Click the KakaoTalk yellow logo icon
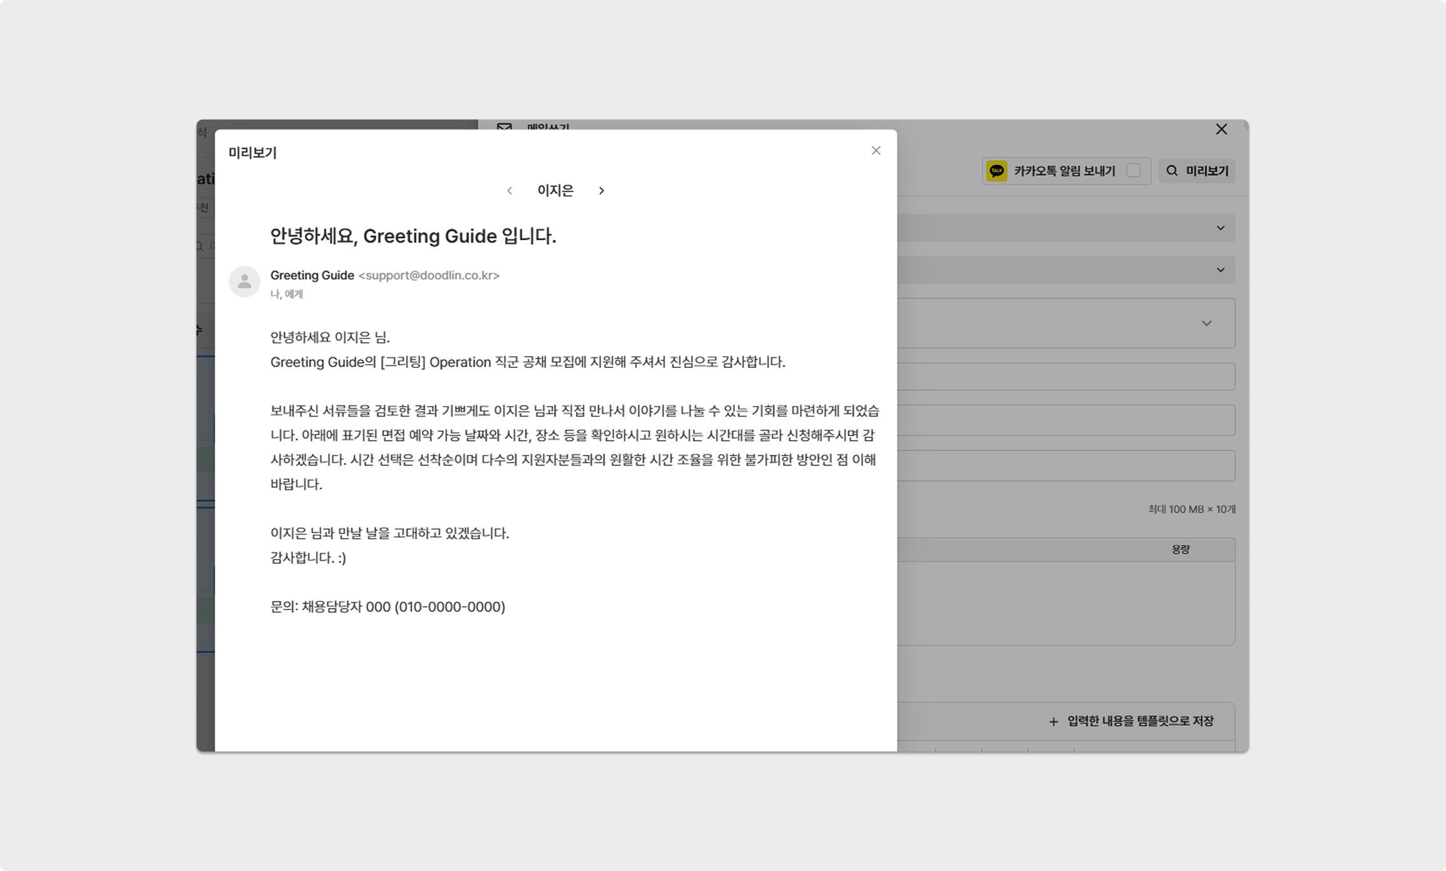 point(997,171)
